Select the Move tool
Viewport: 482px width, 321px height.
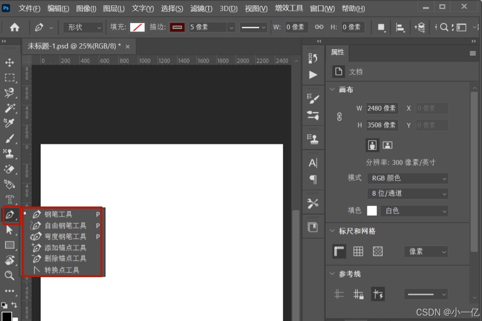[10, 63]
